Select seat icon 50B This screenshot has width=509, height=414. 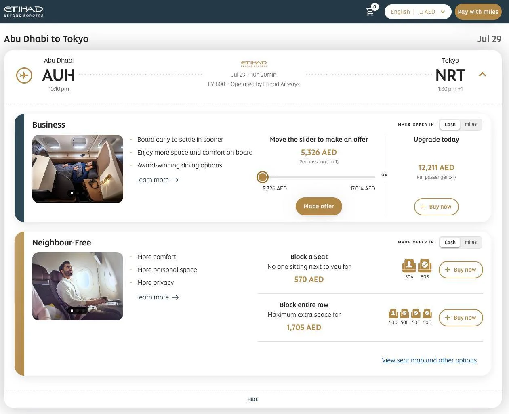425,266
